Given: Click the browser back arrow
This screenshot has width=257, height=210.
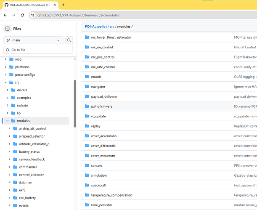Looking at the screenshot, I should click(x=5, y=15).
